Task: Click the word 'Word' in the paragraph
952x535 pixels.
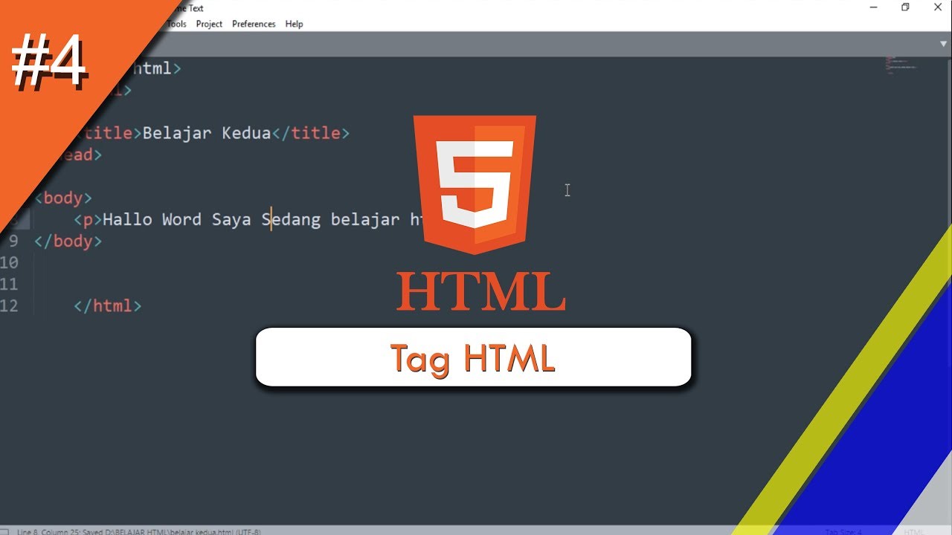Action: point(181,219)
